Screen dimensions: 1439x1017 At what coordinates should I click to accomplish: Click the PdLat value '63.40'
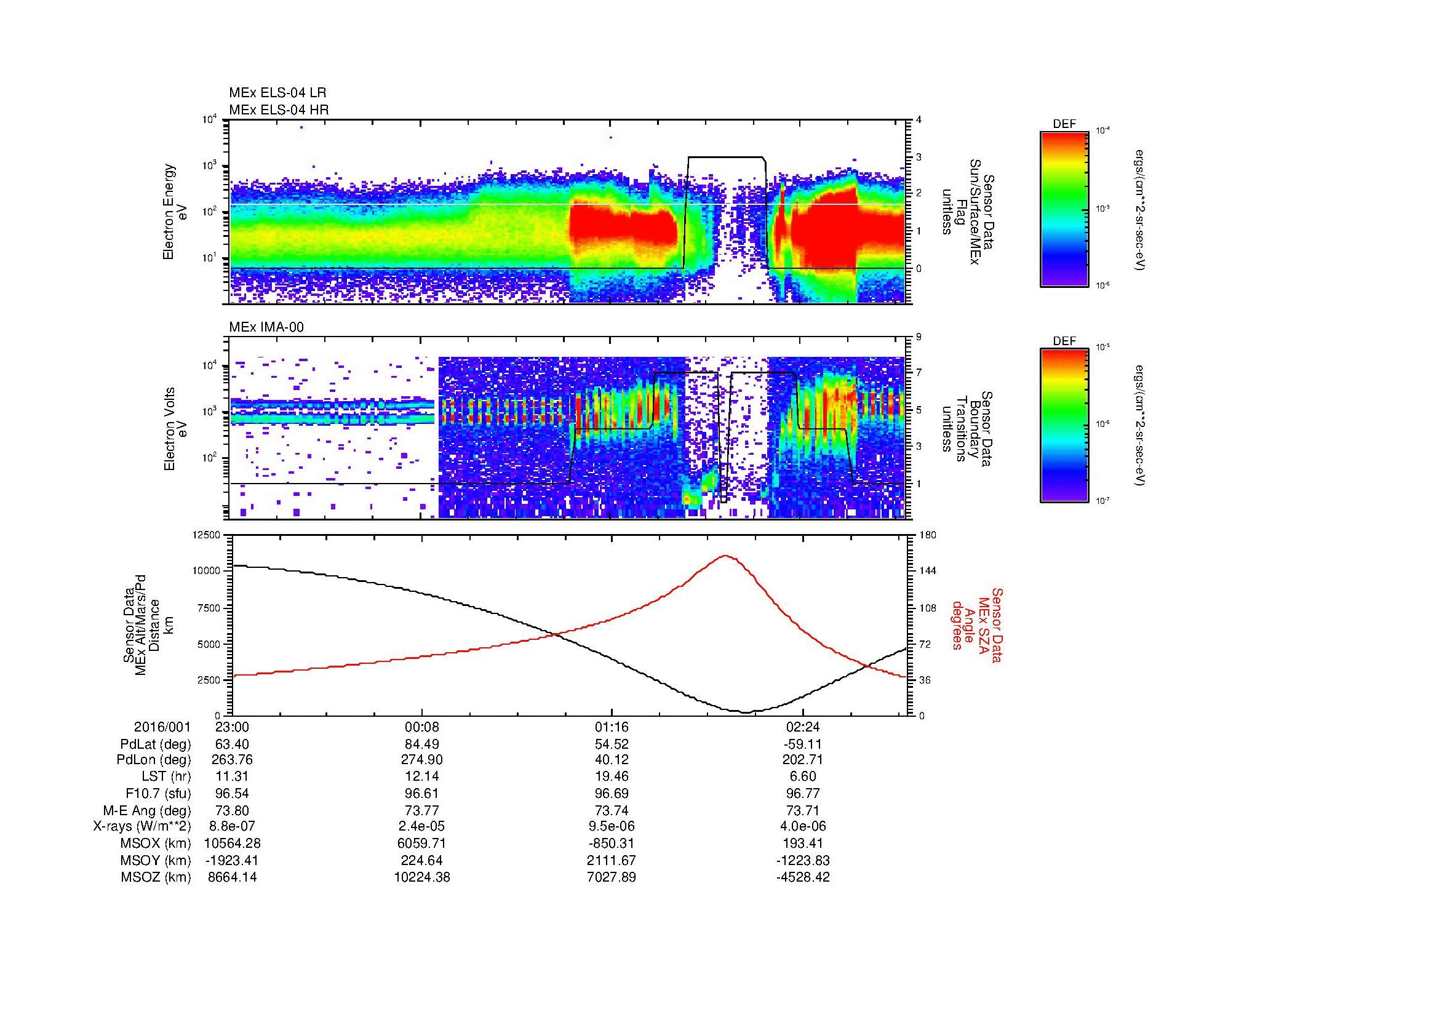click(233, 744)
